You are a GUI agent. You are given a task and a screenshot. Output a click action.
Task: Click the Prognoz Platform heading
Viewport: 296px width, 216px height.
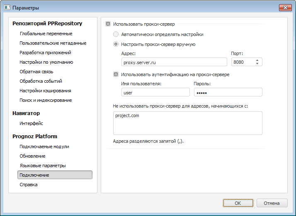click(35, 136)
